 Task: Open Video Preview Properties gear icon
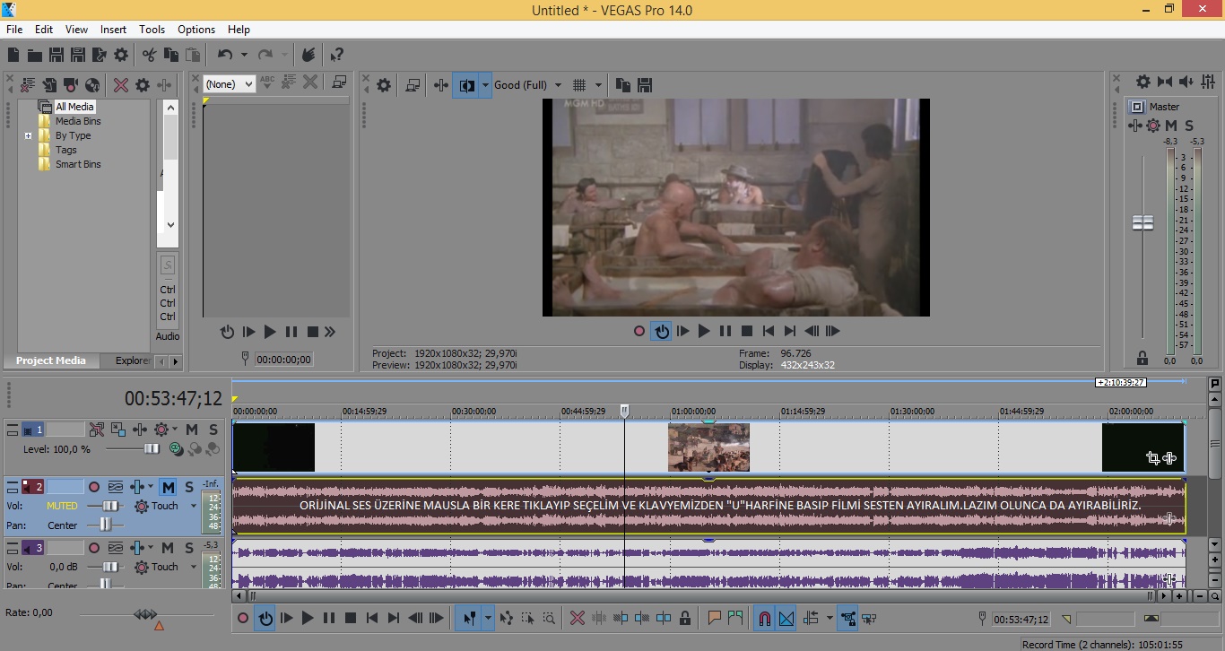click(384, 85)
